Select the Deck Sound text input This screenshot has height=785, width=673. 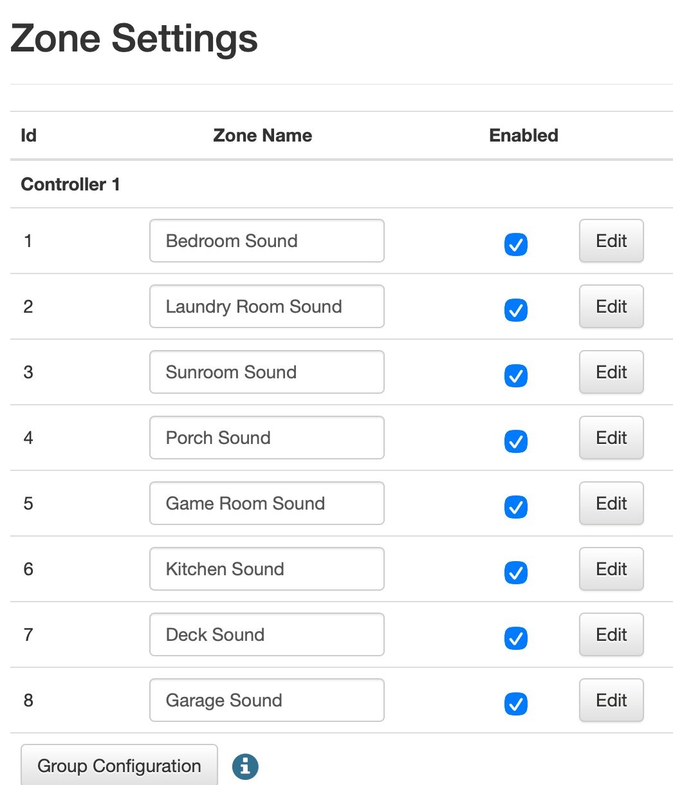click(x=266, y=635)
